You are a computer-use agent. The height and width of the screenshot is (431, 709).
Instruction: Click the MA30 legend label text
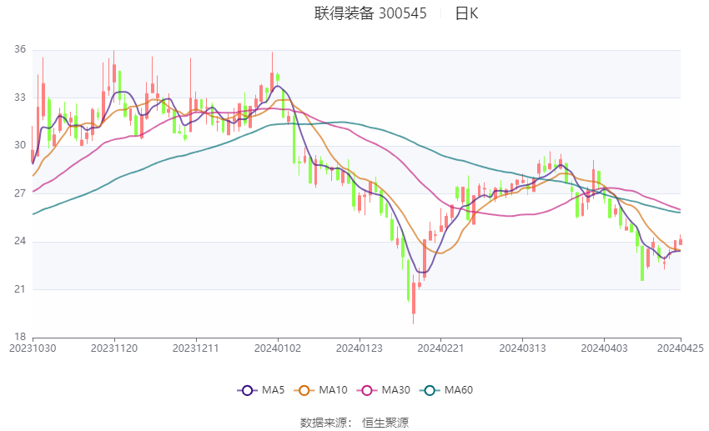point(395,390)
